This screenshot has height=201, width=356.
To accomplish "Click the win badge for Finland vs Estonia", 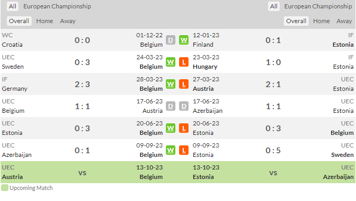I will 184,40.
